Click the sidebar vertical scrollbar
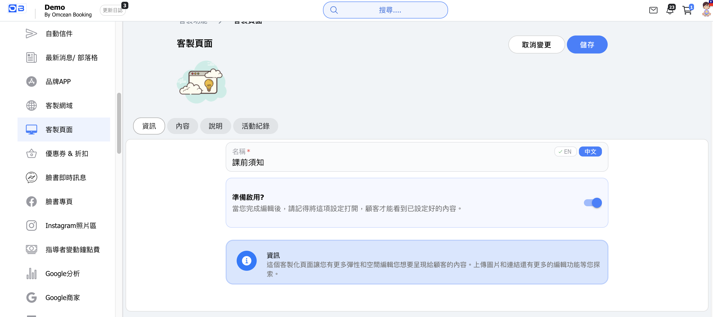 (x=119, y=123)
